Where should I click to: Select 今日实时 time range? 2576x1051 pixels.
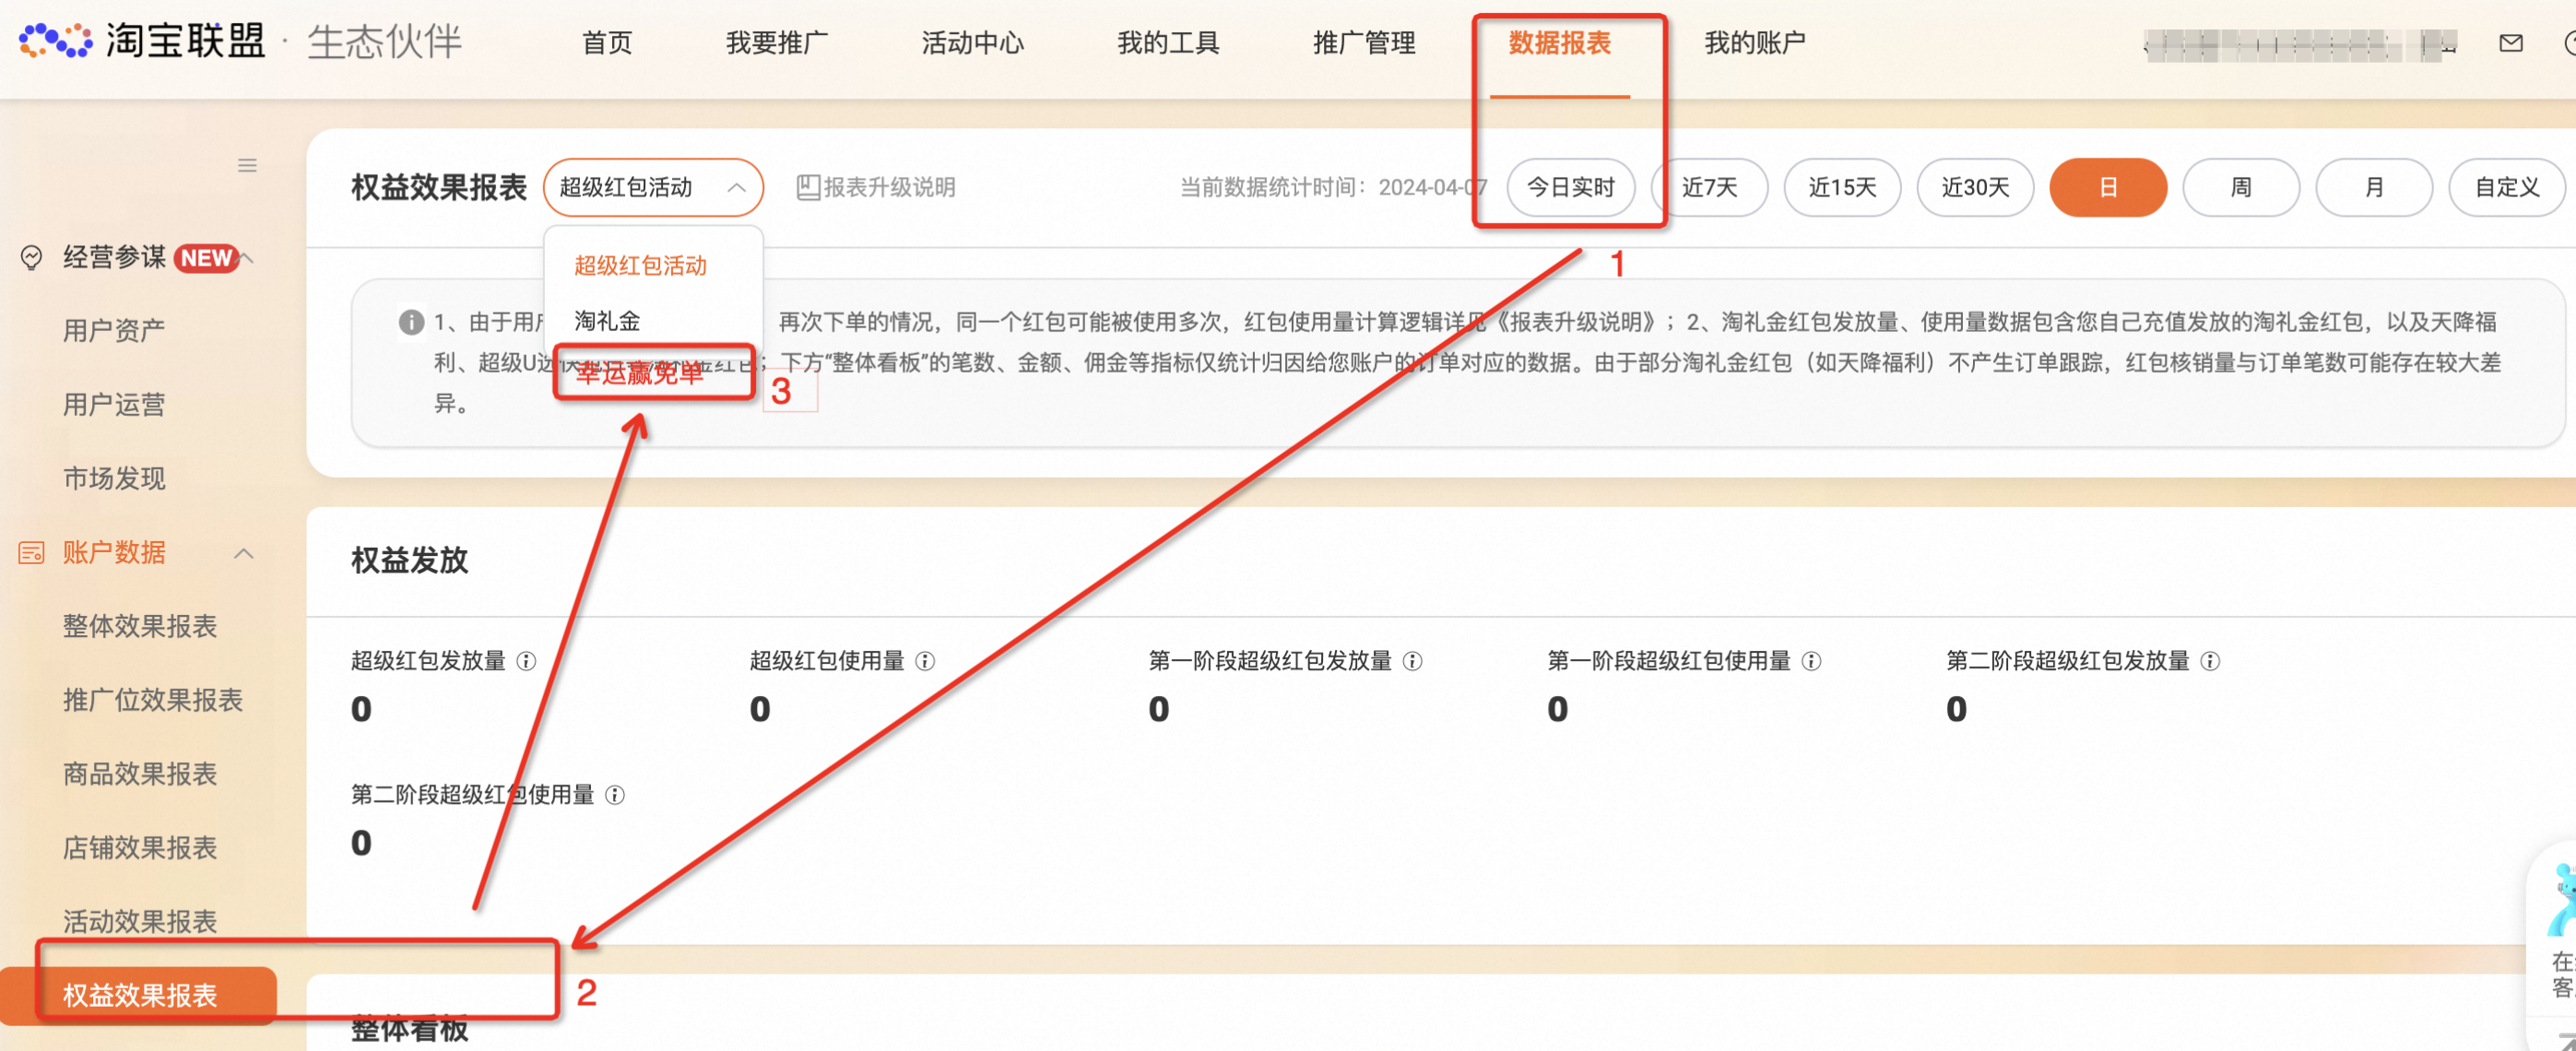pyautogui.click(x=1570, y=187)
